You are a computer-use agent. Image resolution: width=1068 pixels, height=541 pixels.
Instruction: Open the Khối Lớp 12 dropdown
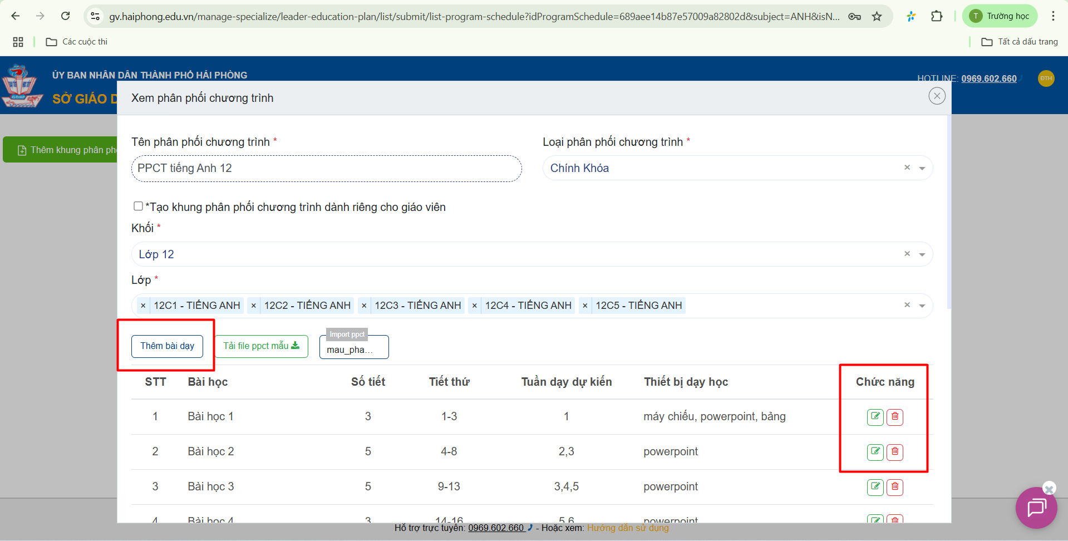pos(922,254)
